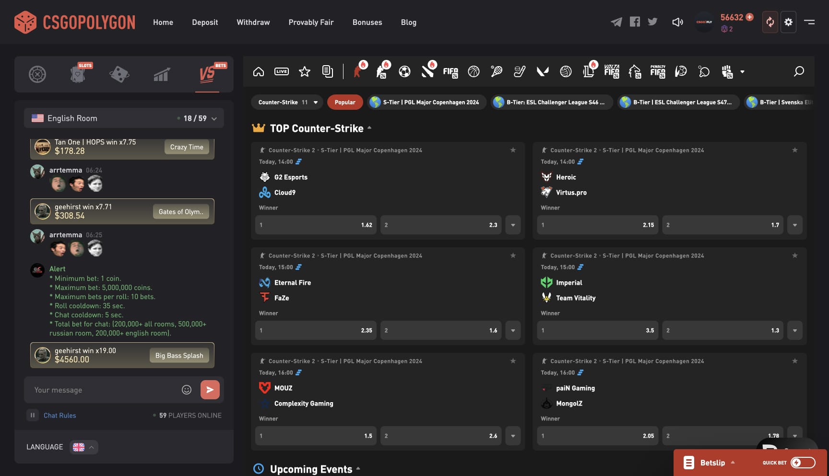Viewport: 829px width, 476px height.
Task: Favorite the Imperial vs Team Vitality match
Action: tap(795, 255)
